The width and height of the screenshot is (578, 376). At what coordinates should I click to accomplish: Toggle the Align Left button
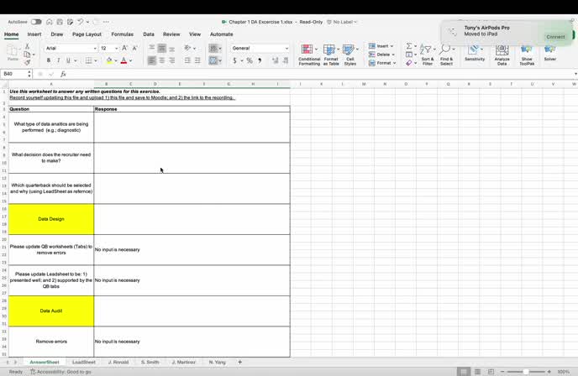[151, 60]
